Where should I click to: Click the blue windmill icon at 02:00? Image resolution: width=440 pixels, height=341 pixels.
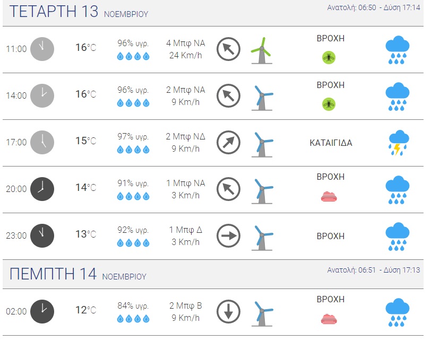[261, 312]
